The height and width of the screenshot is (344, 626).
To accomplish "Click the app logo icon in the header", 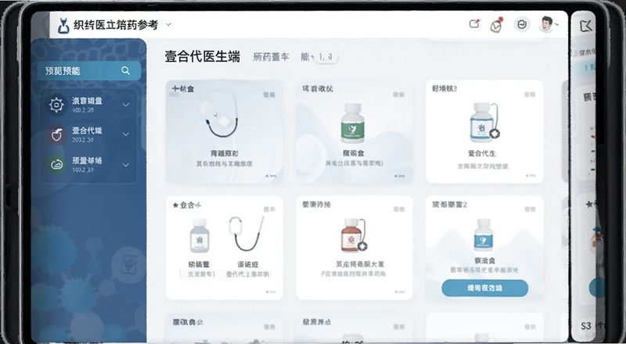I will pyautogui.click(x=63, y=26).
